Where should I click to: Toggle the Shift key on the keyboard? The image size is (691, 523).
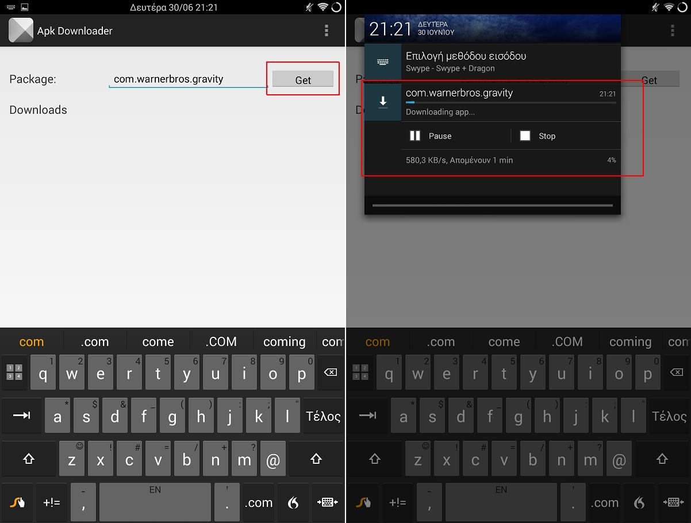(29, 458)
